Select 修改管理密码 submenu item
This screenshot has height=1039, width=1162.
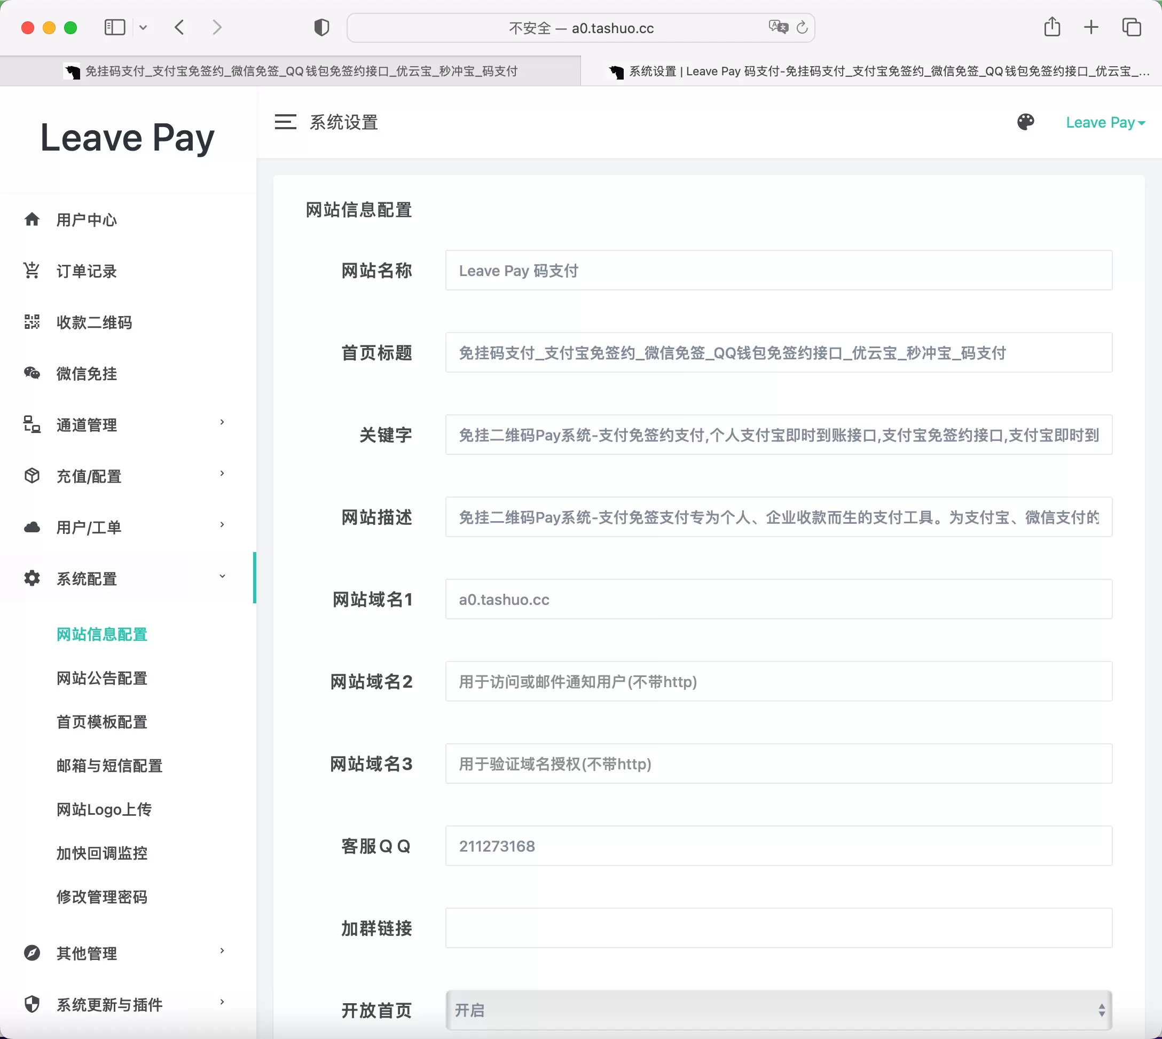point(101,897)
